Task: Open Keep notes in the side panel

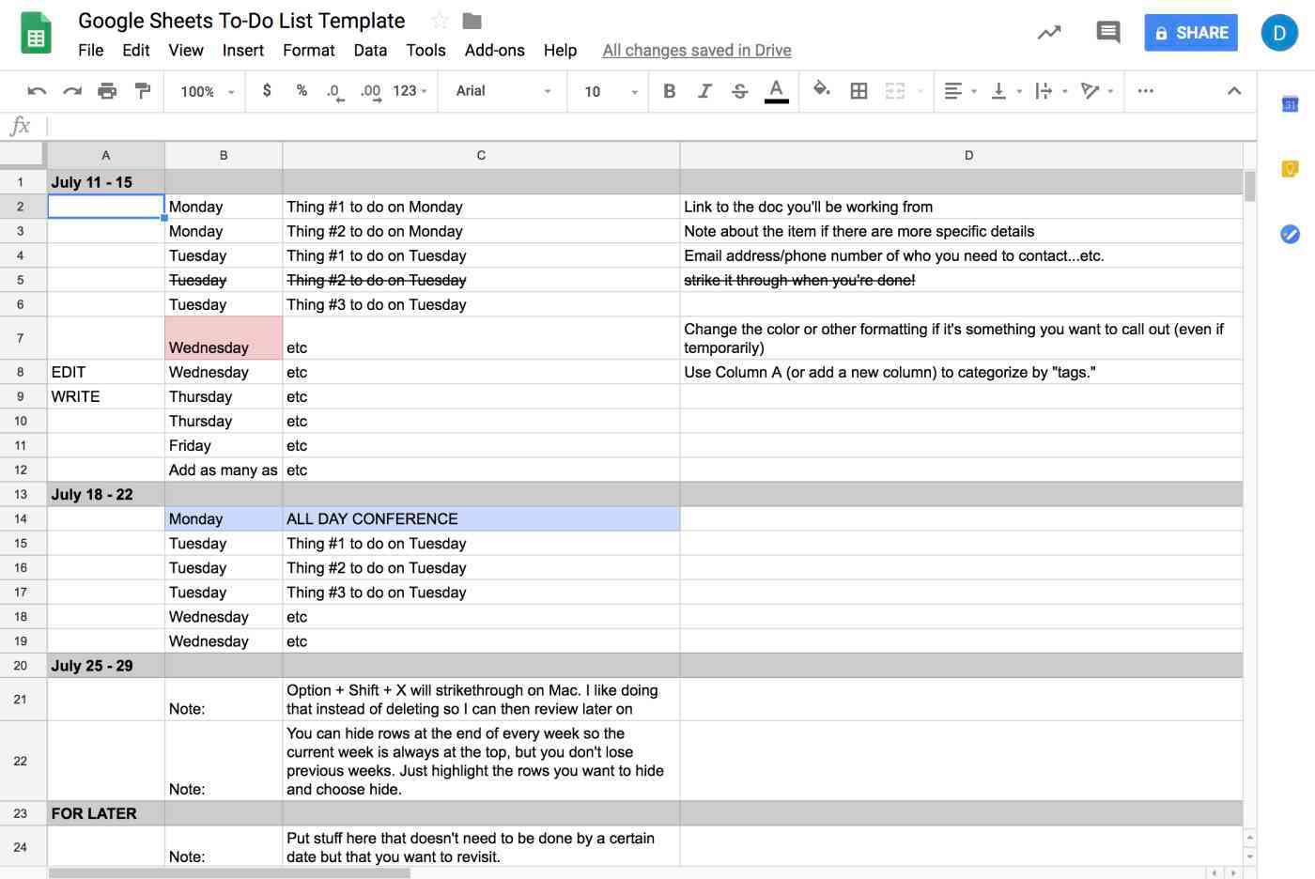Action: click(1290, 169)
